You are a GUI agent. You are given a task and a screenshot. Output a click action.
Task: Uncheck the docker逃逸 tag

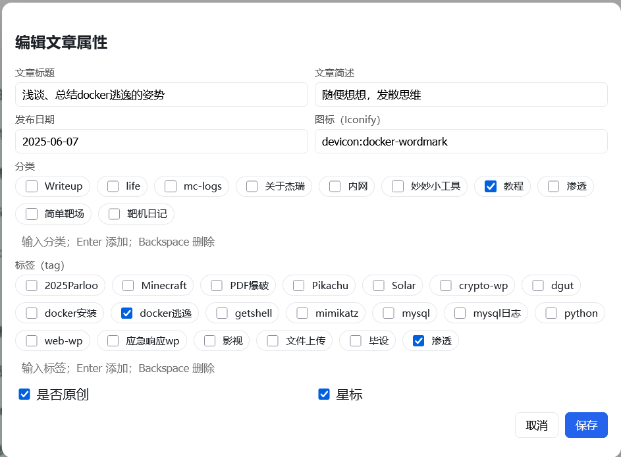coord(126,313)
